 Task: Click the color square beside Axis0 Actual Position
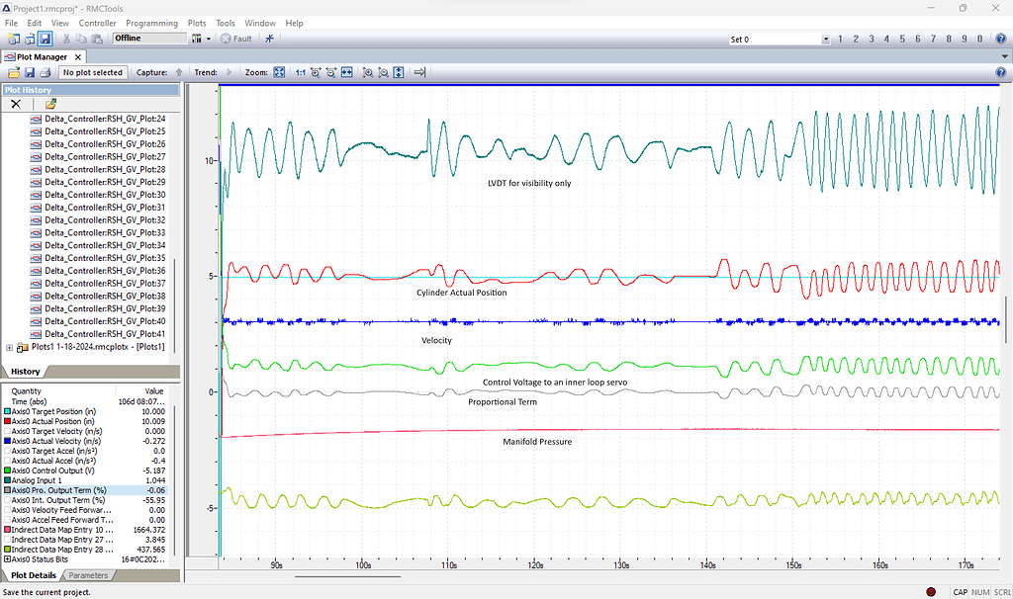7,421
